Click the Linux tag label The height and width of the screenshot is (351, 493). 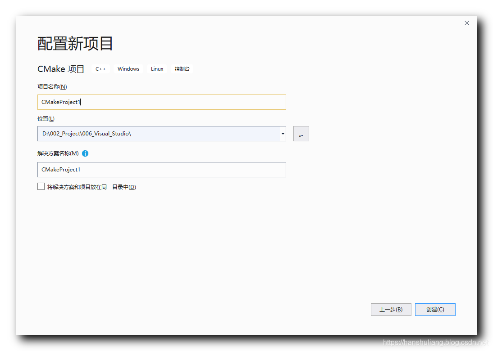coord(157,69)
